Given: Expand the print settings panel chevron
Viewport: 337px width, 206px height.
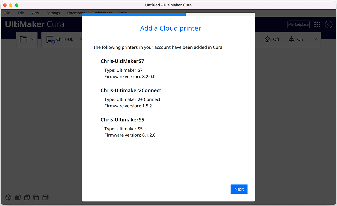Looking at the screenshot, I should click(315, 39).
